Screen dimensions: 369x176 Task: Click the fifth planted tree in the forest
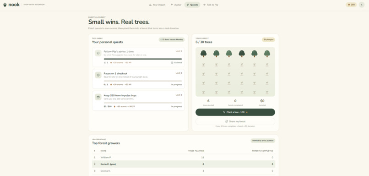click(255, 54)
